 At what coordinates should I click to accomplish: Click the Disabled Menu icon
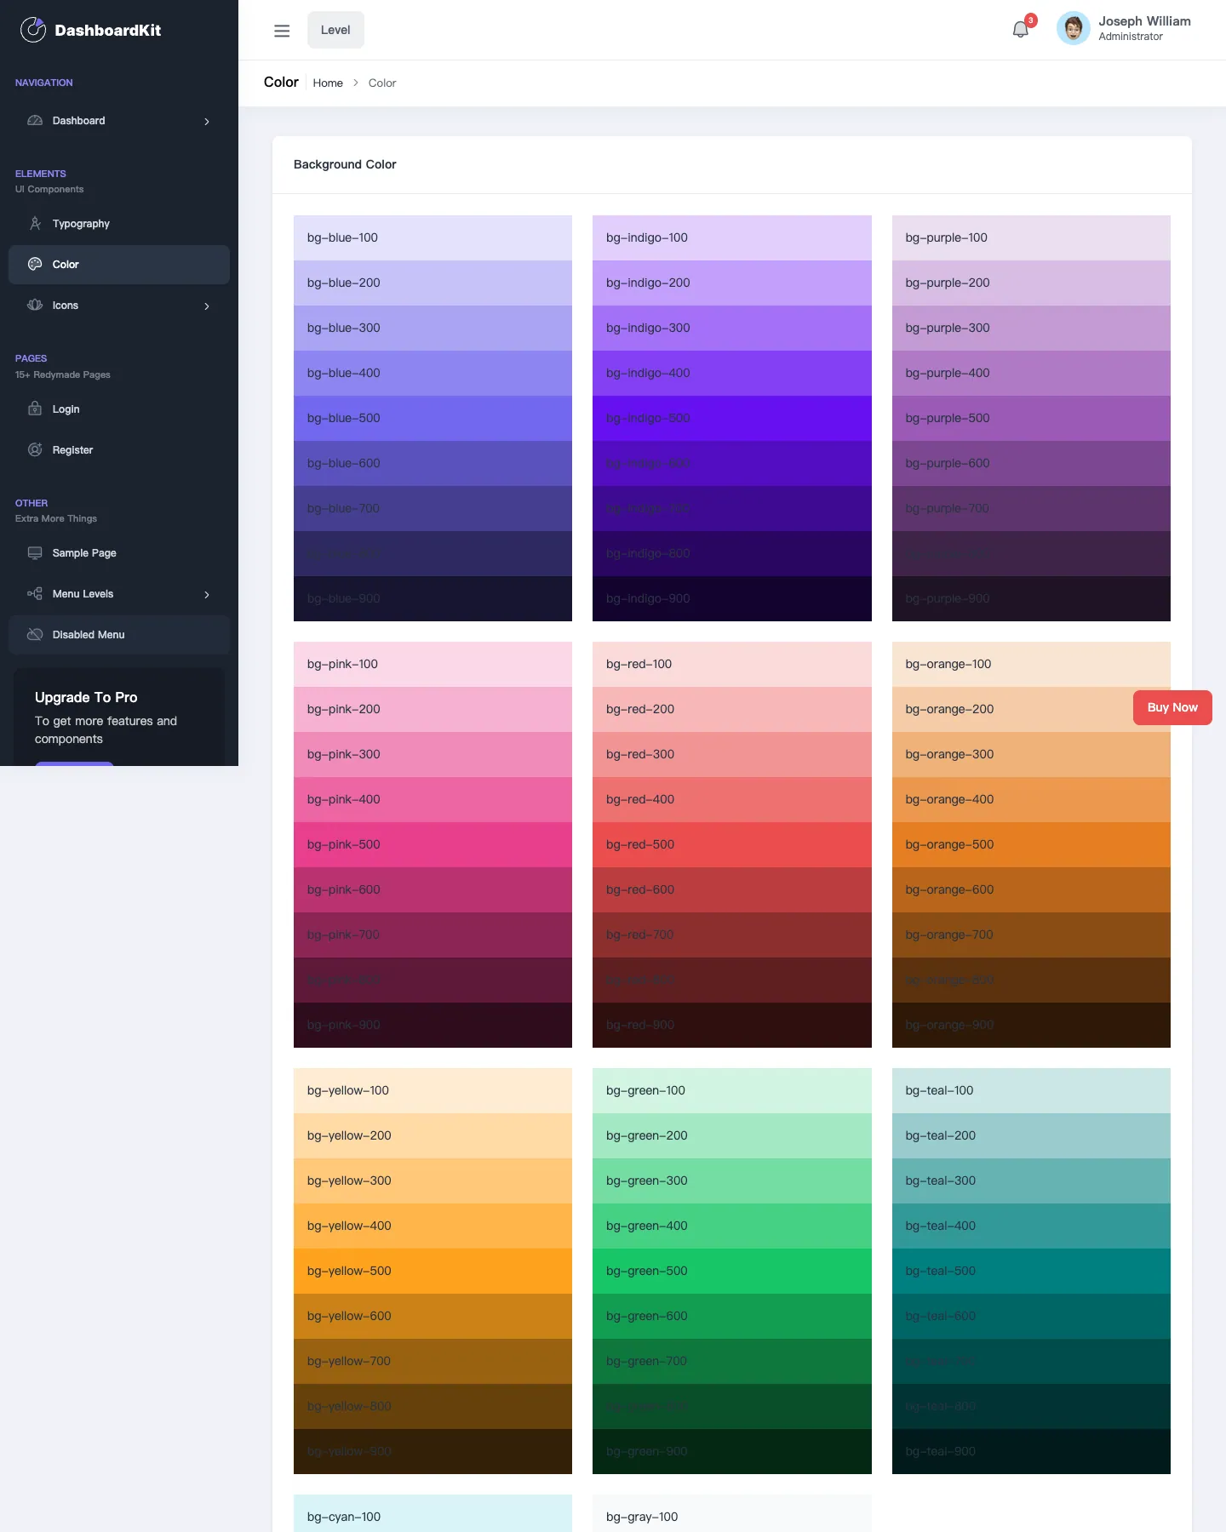35,635
